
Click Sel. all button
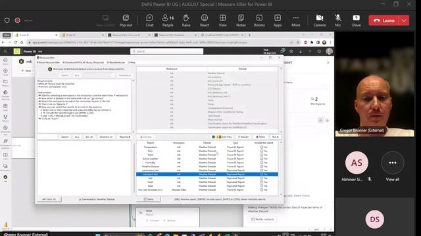point(89,137)
